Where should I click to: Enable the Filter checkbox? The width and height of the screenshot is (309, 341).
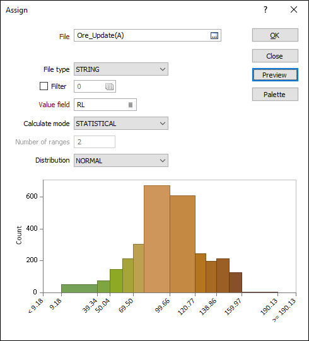pyautogui.click(x=44, y=86)
